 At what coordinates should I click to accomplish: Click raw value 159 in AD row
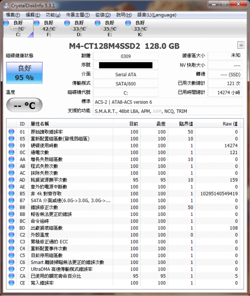coord(234,180)
